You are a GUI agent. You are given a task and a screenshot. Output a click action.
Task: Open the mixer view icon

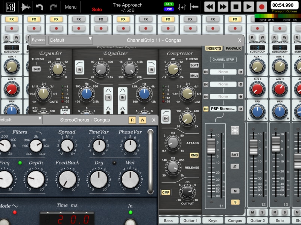pos(11,7)
